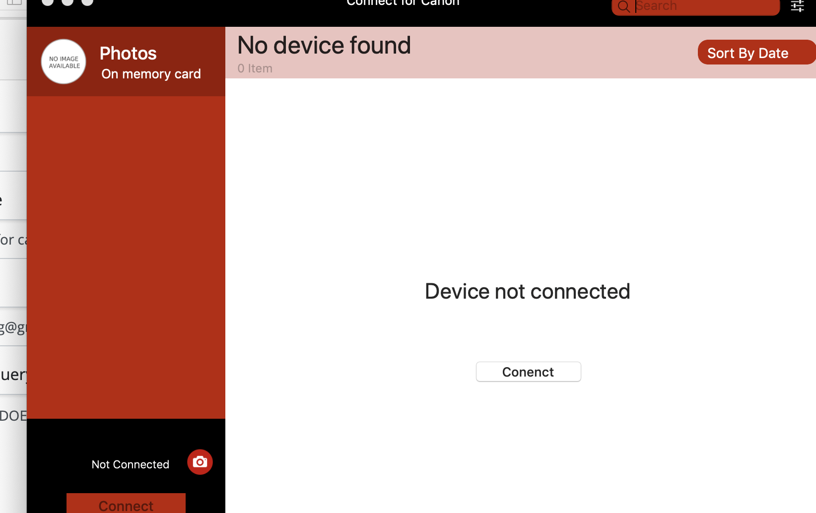This screenshot has height=513, width=816.
Task: Close the Connect for Canon window
Action: point(48,1)
